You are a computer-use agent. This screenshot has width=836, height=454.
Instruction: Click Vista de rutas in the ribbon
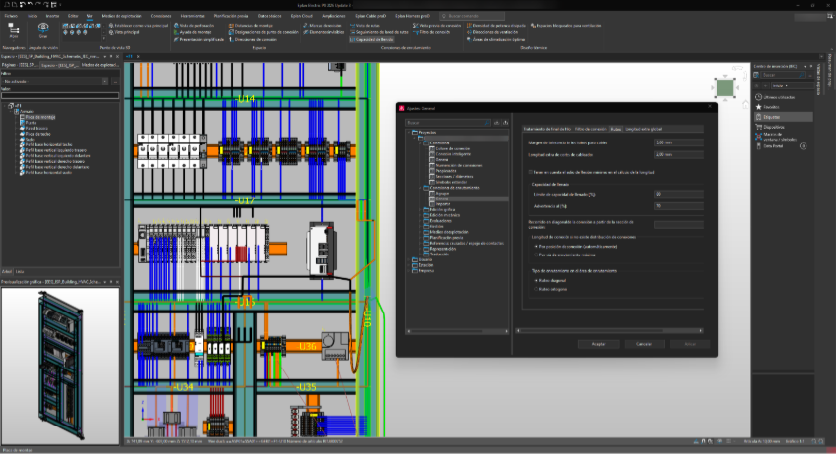(365, 25)
